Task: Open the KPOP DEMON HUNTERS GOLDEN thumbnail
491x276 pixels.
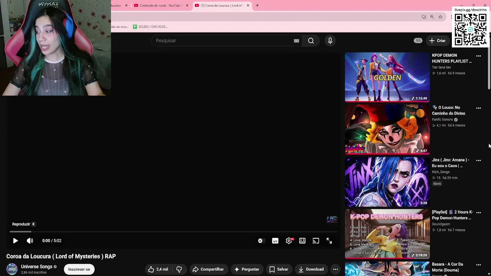Action: [387, 77]
